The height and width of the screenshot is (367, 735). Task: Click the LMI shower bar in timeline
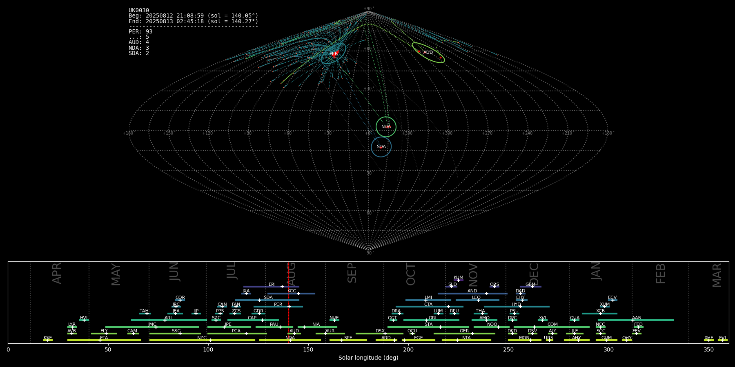pyautogui.click(x=428, y=300)
